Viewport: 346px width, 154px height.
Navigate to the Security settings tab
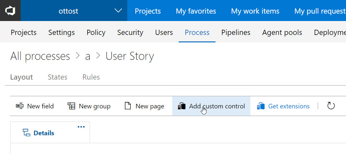130,32
